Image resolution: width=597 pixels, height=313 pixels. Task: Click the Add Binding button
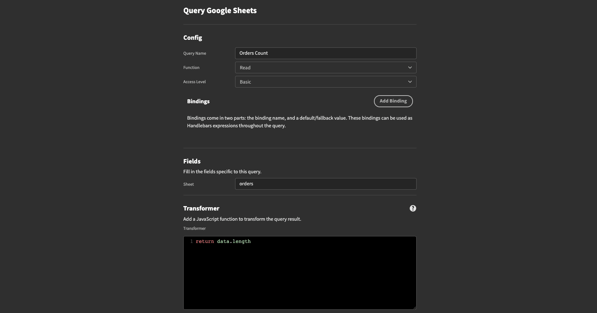click(393, 101)
